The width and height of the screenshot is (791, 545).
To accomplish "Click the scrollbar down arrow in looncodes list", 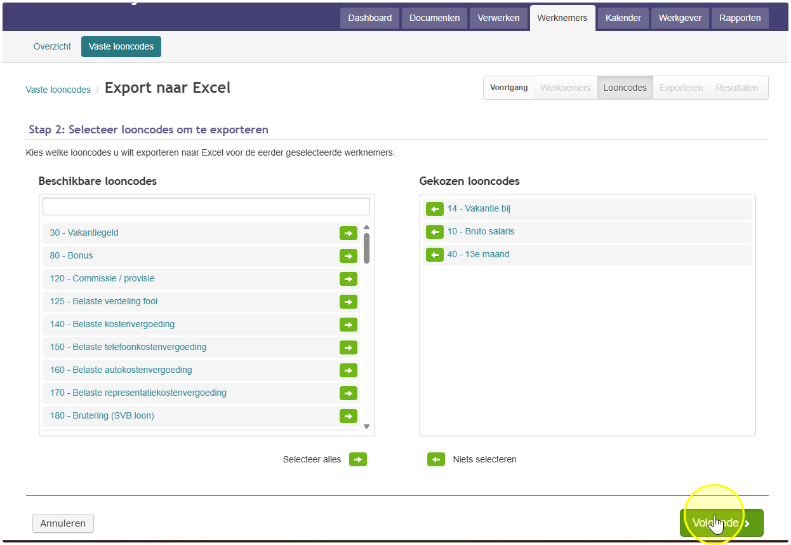I will (367, 427).
